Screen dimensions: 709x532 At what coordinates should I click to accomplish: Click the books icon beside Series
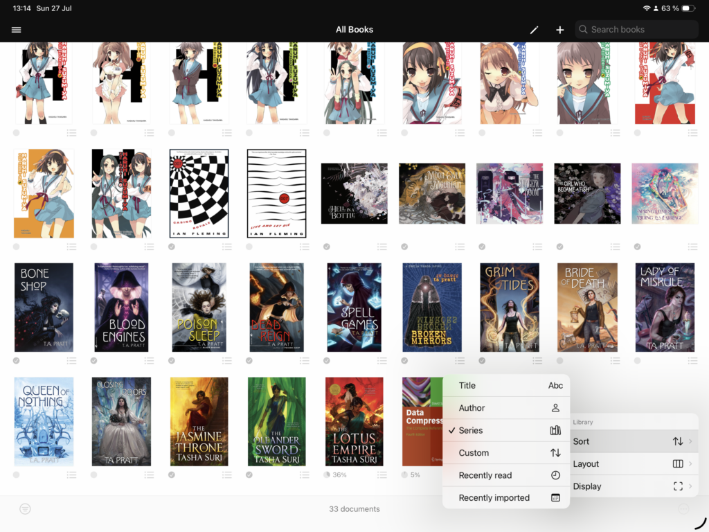[555, 430]
